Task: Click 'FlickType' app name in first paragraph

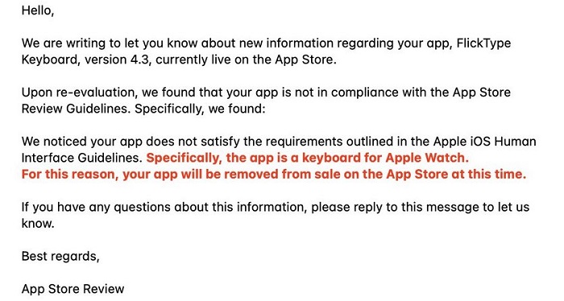Action: point(483,43)
